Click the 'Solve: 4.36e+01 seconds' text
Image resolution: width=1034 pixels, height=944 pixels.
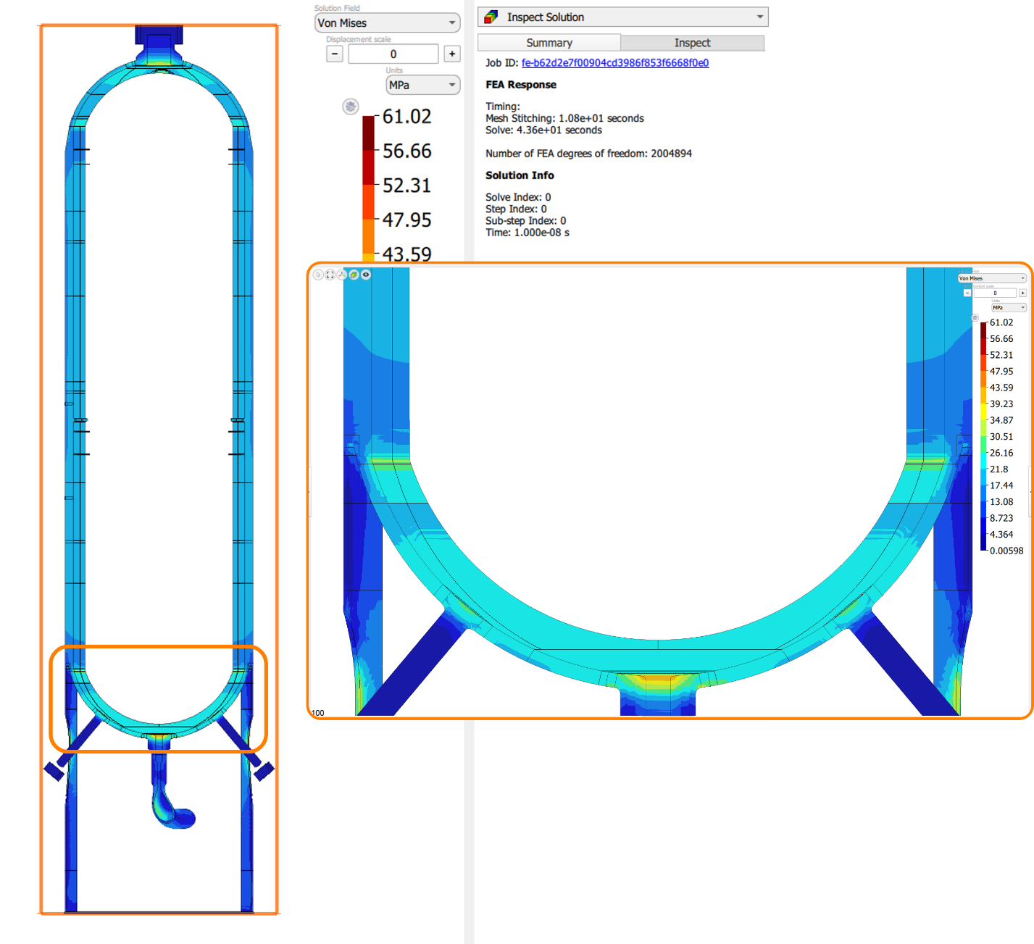[543, 130]
